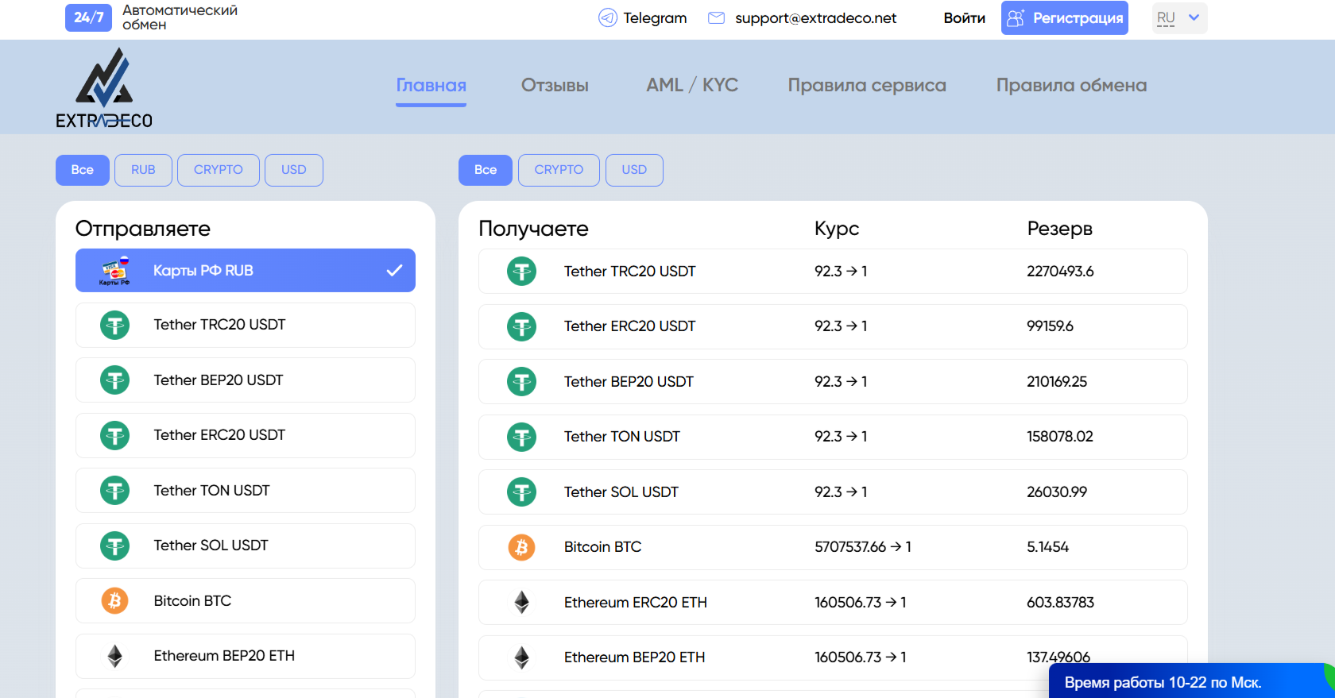Click reserve value 5.1454

click(x=1047, y=547)
